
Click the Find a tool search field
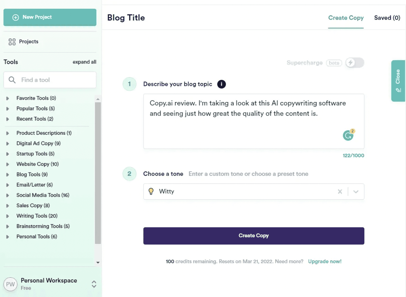tap(50, 80)
